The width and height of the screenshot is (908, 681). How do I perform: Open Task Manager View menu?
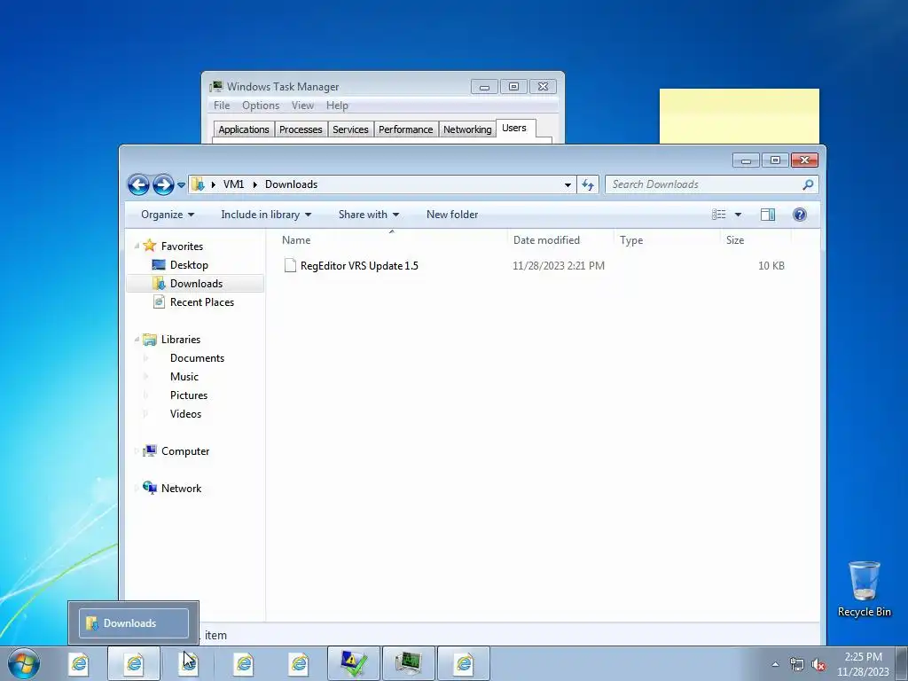tap(302, 106)
